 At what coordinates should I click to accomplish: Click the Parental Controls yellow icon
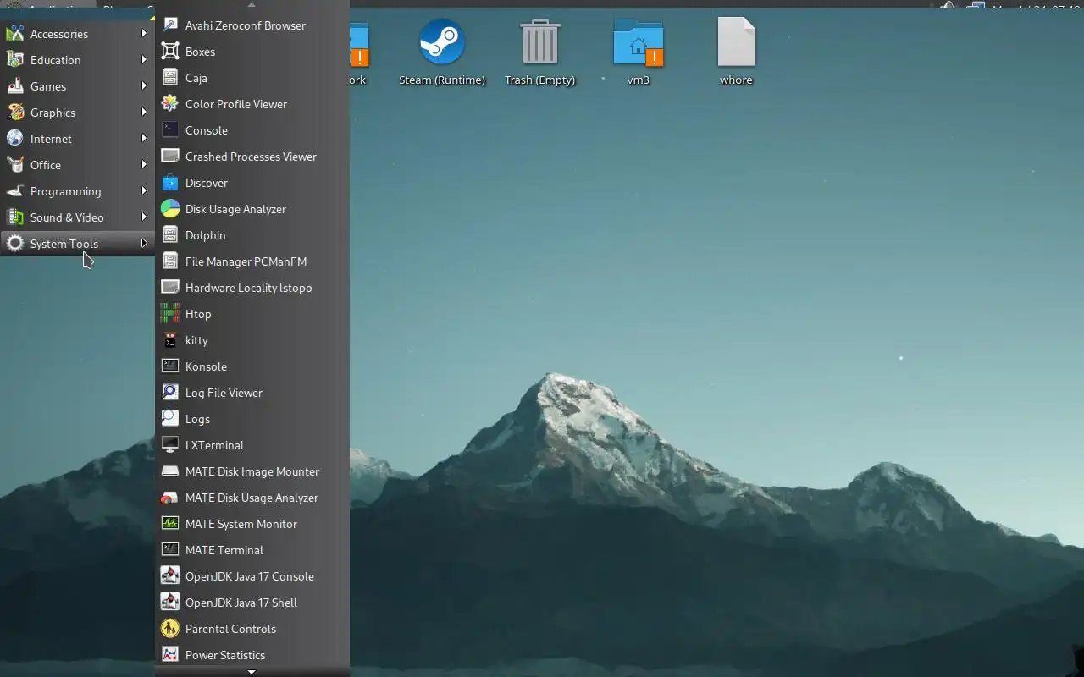[170, 629]
